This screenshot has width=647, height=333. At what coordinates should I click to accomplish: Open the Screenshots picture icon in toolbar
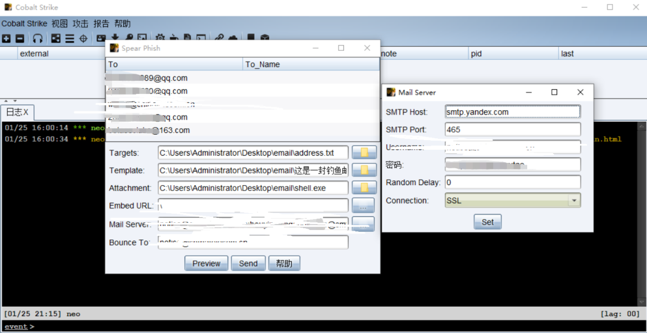(143, 37)
